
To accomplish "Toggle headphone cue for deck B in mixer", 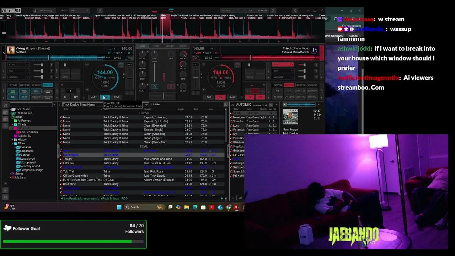I will pyautogui.click(x=171, y=86).
